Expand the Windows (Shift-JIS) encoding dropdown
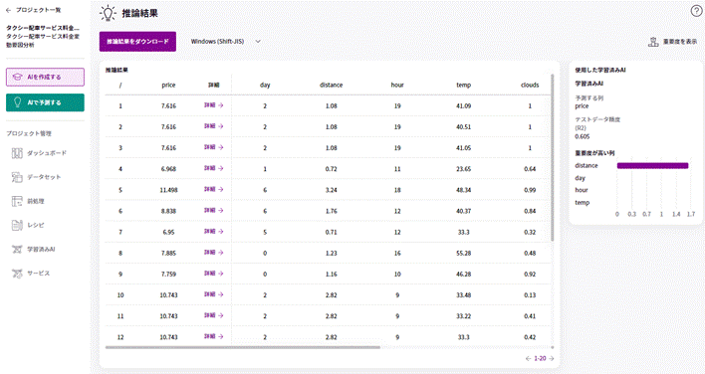The width and height of the screenshot is (705, 374). click(226, 42)
